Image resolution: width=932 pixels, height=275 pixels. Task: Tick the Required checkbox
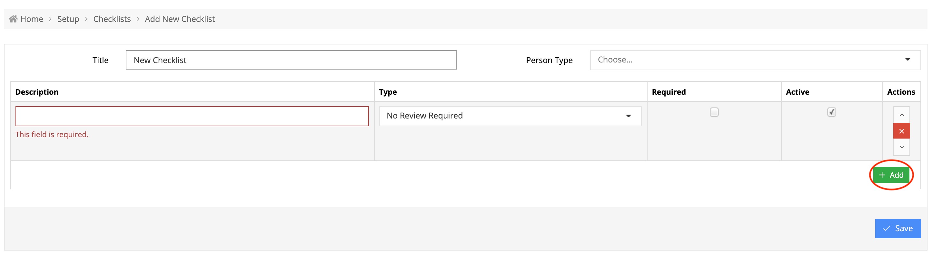coord(714,112)
